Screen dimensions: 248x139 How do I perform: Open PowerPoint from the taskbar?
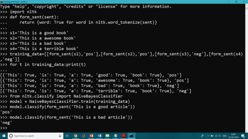[91, 136]
